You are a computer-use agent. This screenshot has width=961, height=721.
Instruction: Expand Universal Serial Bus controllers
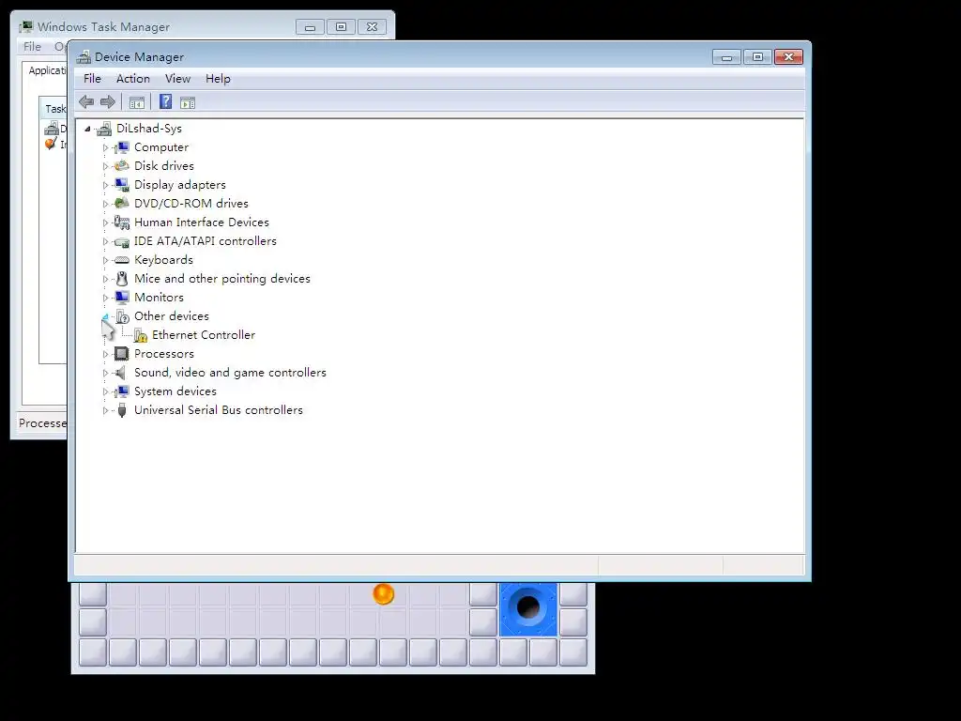105,411
